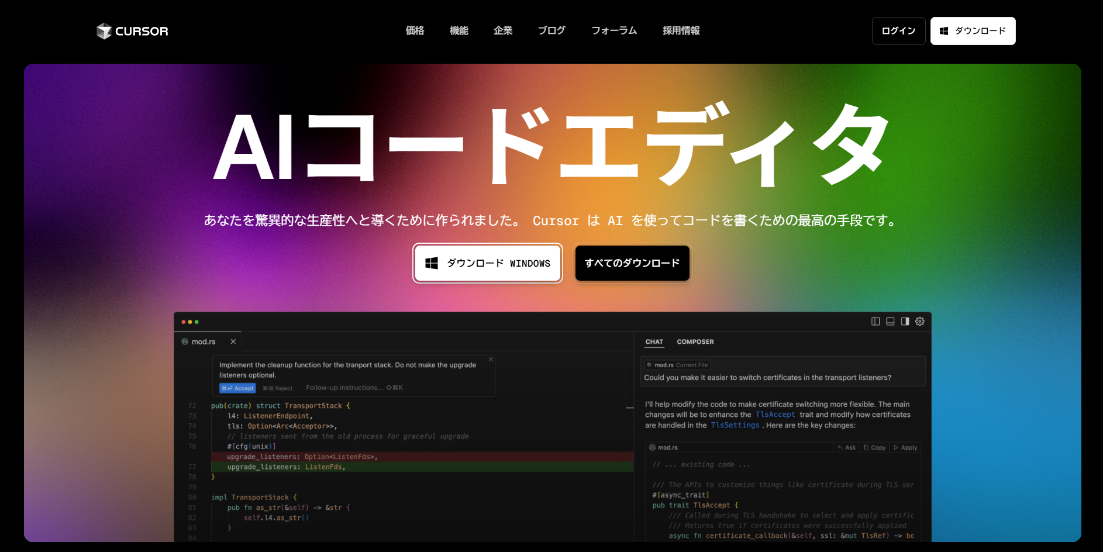Switch to the CHAT tab
Viewport: 1103px width, 552px height.
(x=654, y=342)
